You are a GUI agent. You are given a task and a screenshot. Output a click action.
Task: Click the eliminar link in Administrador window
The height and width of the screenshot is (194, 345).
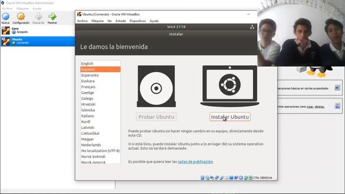tap(319, 107)
